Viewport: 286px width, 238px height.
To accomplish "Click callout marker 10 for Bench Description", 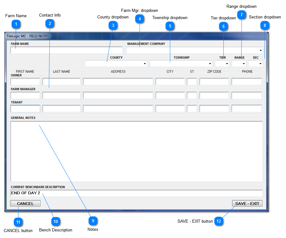I will pos(56,221).
